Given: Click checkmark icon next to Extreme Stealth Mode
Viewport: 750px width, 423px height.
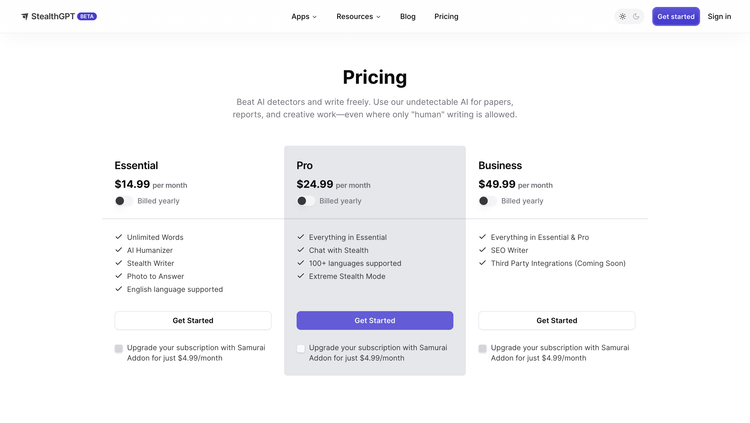Looking at the screenshot, I should [x=301, y=276].
